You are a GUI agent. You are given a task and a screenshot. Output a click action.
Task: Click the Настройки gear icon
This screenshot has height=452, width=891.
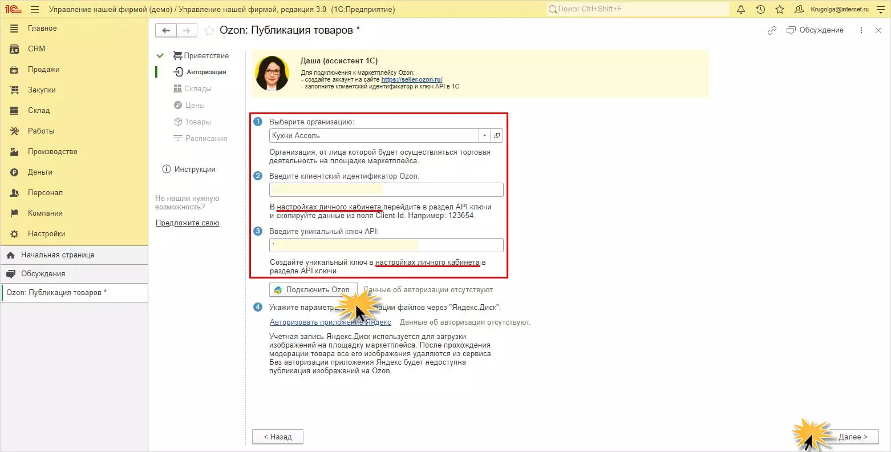[14, 233]
